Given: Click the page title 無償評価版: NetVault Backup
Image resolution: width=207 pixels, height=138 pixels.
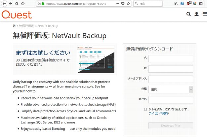Looking at the screenshot, I should coord(60,36).
